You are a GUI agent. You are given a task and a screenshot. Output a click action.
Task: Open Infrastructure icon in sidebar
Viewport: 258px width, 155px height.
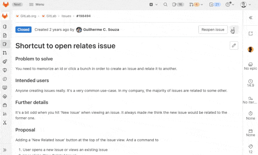[x=5, y=97]
